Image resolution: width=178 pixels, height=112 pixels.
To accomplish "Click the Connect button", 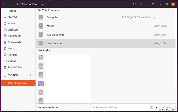I will tap(168, 108).
